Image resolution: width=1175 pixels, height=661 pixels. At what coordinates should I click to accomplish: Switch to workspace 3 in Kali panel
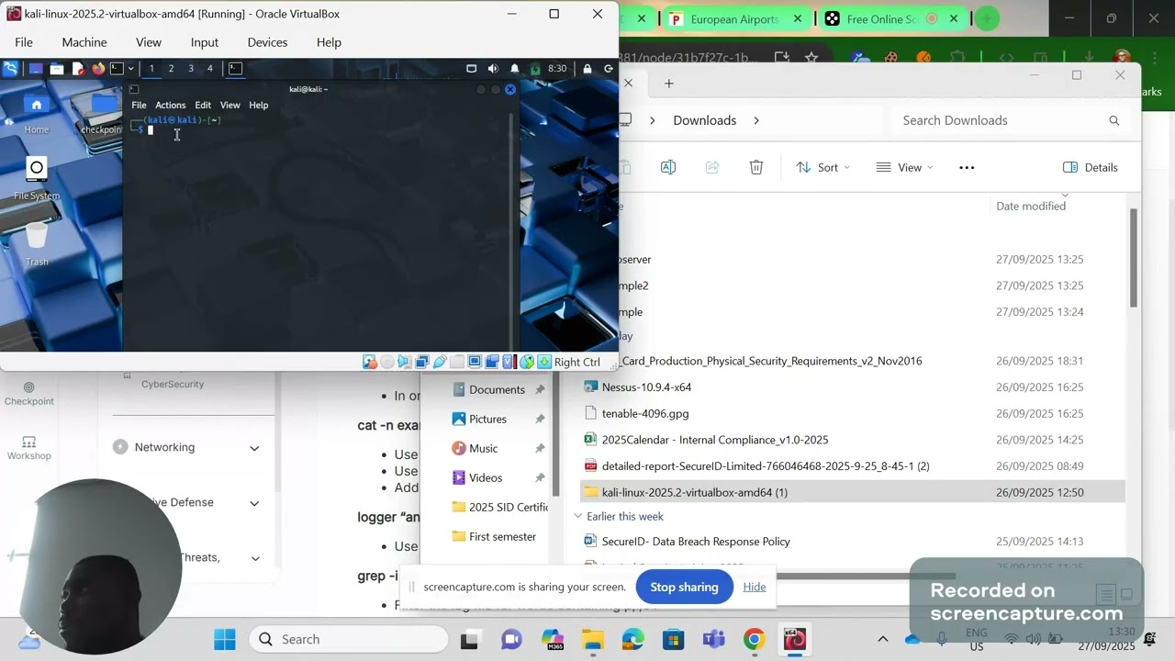click(x=190, y=68)
